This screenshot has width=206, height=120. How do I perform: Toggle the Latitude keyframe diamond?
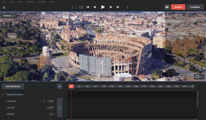[60, 108]
